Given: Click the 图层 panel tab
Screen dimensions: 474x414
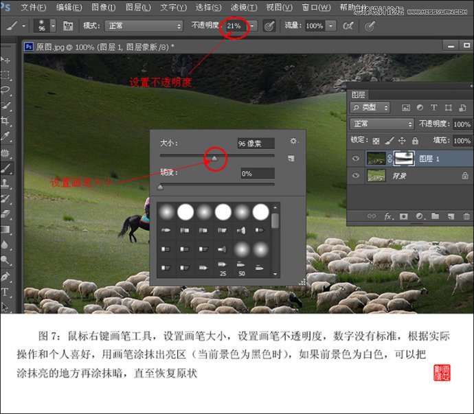Looking at the screenshot, I should pyautogui.click(x=359, y=95).
